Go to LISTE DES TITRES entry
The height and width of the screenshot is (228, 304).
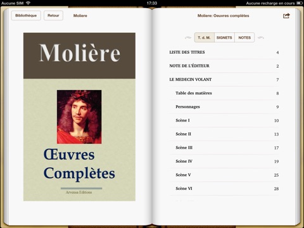pyautogui.click(x=224, y=53)
